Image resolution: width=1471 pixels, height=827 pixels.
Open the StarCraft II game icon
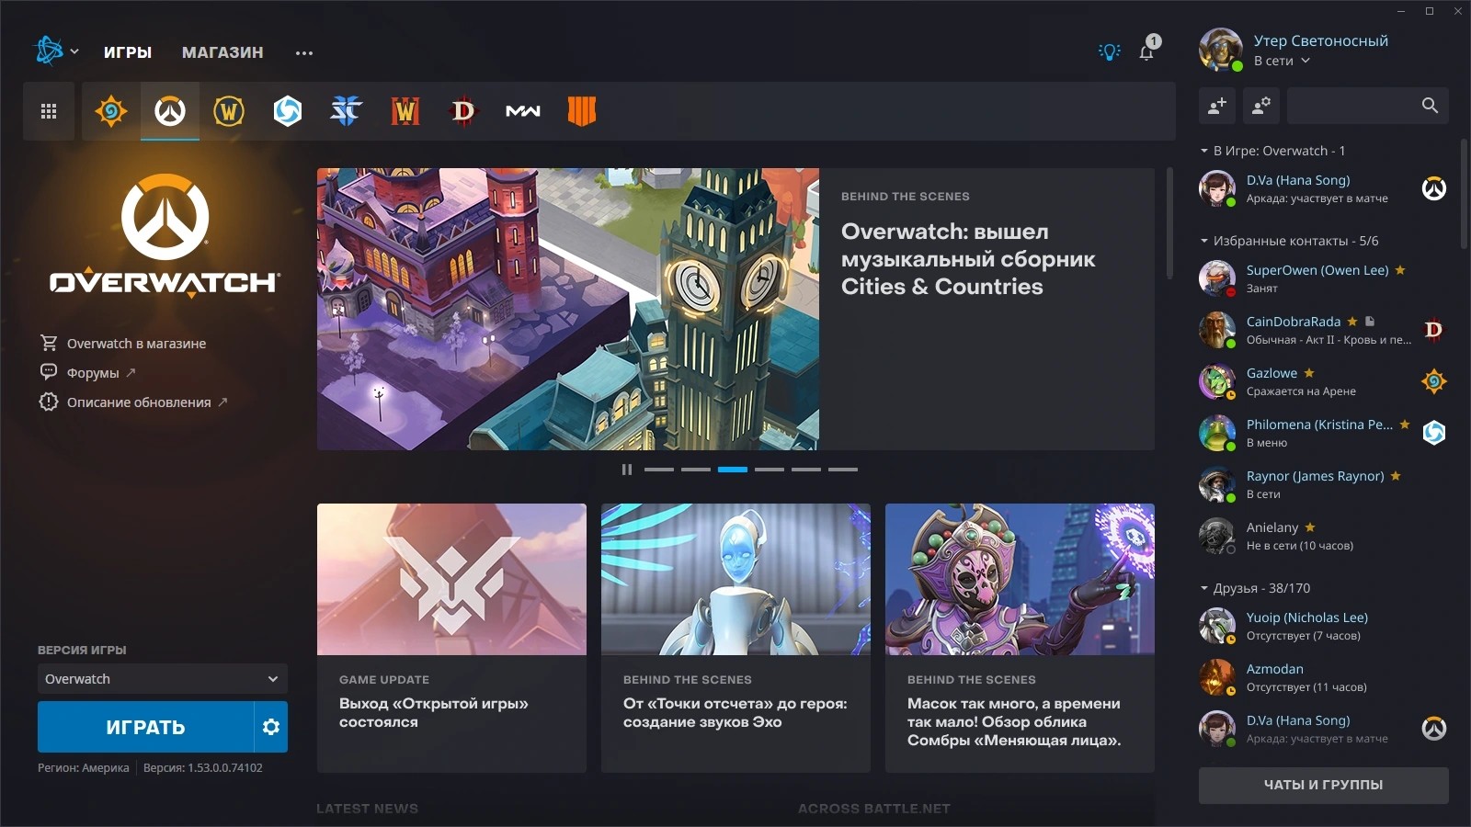tap(347, 111)
